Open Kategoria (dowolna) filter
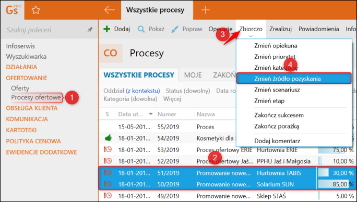This screenshot has width=357, height=202. coord(130,99)
